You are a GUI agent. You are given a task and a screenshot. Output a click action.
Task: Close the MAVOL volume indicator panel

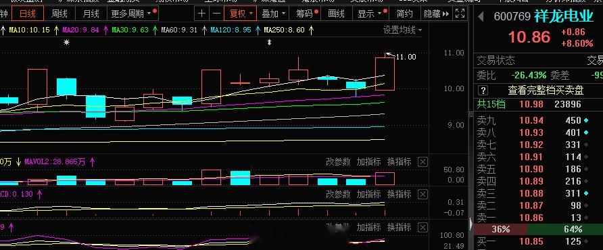(x=423, y=162)
